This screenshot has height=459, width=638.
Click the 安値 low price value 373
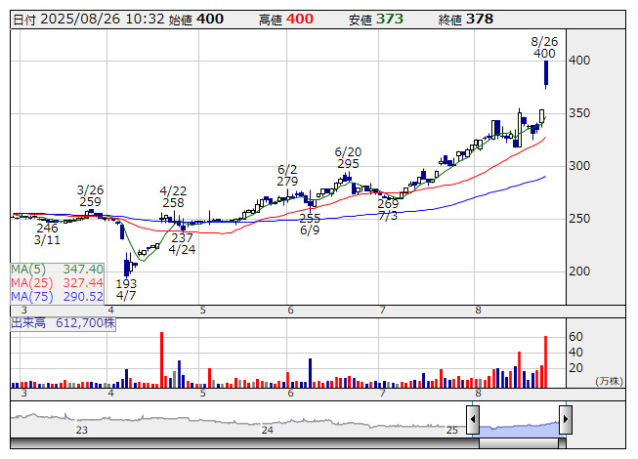pyautogui.click(x=389, y=19)
